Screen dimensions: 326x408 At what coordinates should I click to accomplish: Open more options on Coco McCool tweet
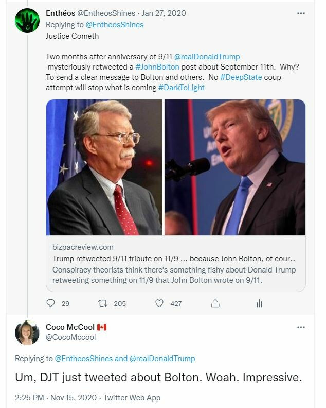tap(301, 327)
